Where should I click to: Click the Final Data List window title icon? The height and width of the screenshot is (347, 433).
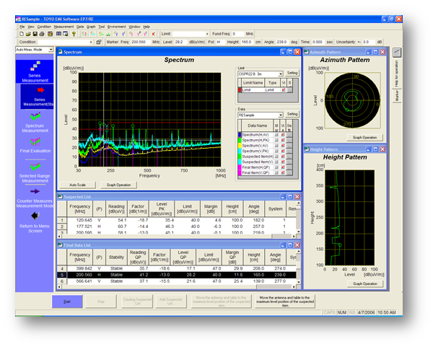click(x=60, y=245)
